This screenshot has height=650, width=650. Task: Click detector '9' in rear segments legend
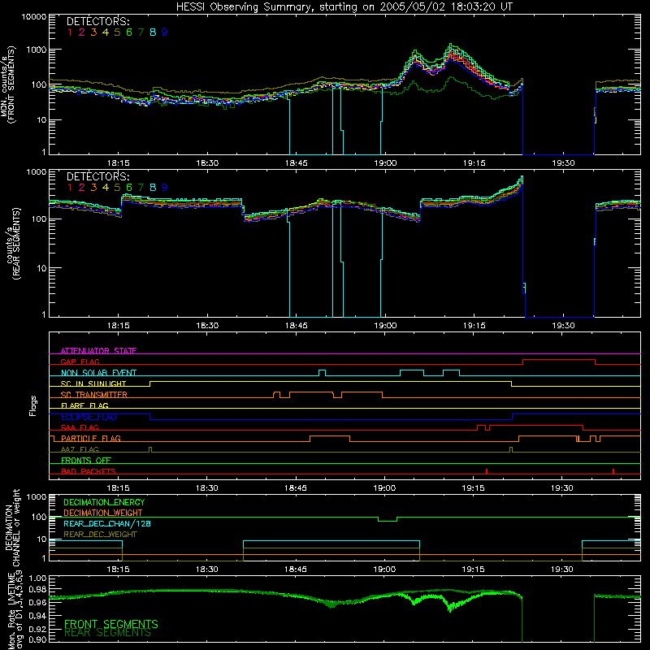165,188
